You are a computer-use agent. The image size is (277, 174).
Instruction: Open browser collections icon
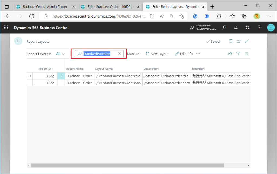click(x=244, y=16)
